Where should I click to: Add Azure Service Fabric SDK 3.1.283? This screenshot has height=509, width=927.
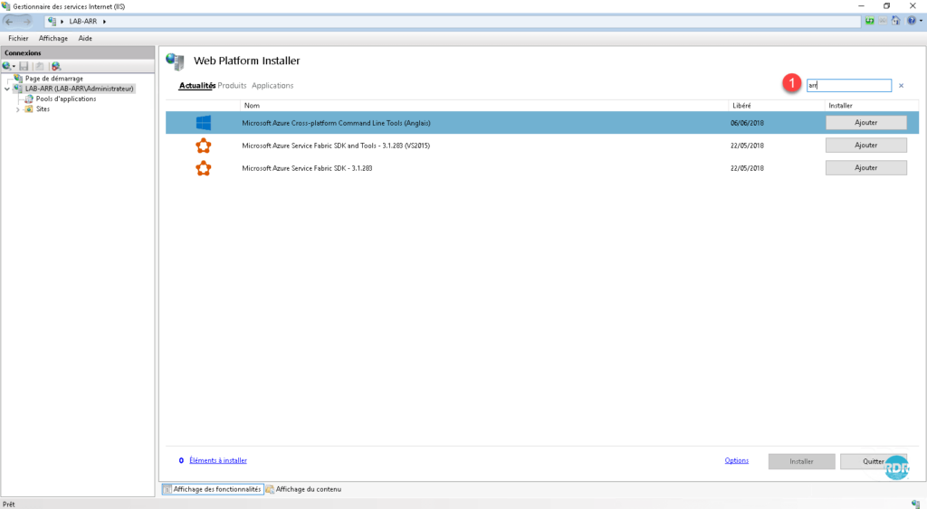click(x=866, y=167)
